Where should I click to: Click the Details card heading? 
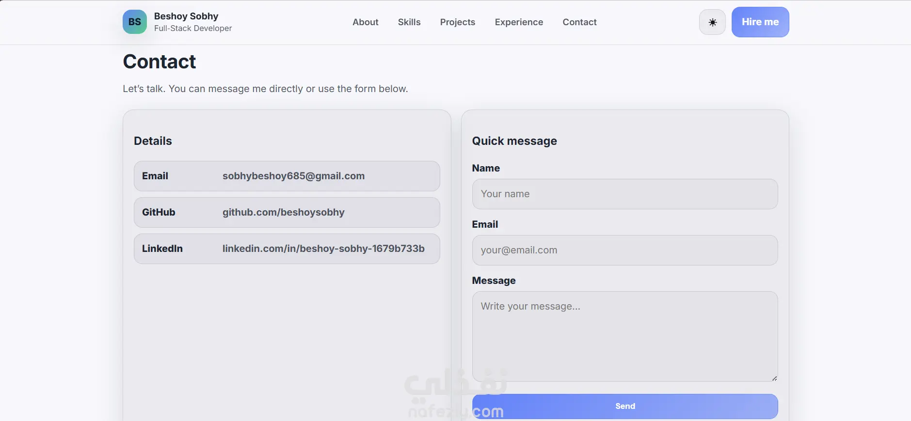[153, 141]
